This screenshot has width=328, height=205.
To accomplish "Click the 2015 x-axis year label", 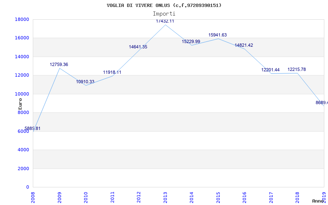I will 218,198.
